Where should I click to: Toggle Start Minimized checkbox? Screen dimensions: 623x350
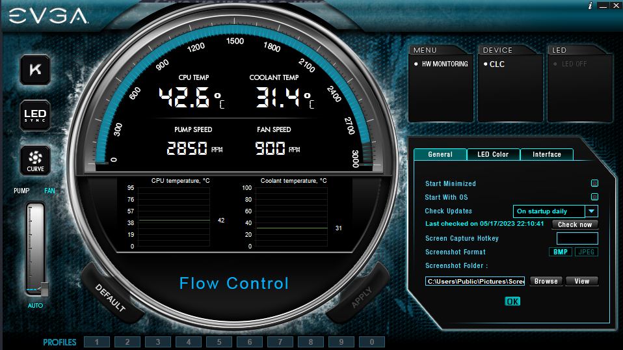[x=594, y=183]
